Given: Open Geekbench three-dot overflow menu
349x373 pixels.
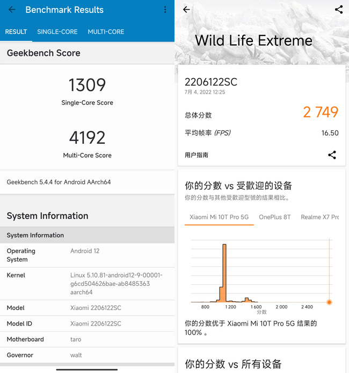Looking at the screenshot, I should (x=165, y=10).
